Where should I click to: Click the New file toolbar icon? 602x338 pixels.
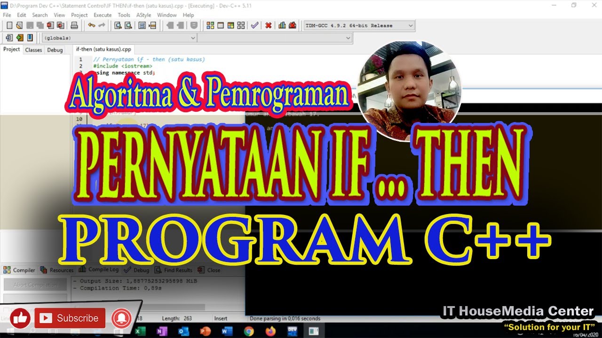pos(9,25)
